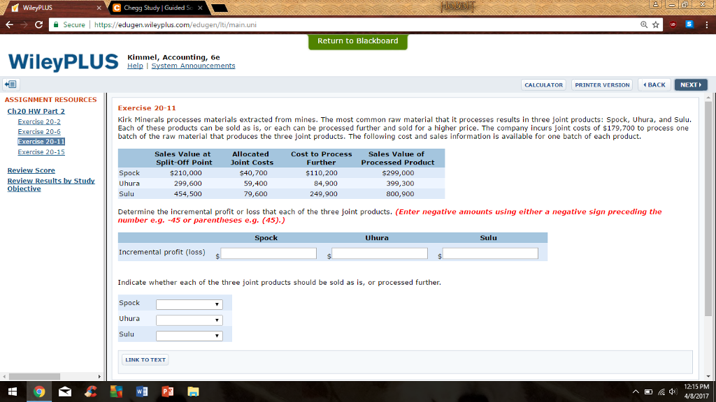Open the Windows Start menu
Image resolution: width=716 pixels, height=402 pixels.
[13, 392]
